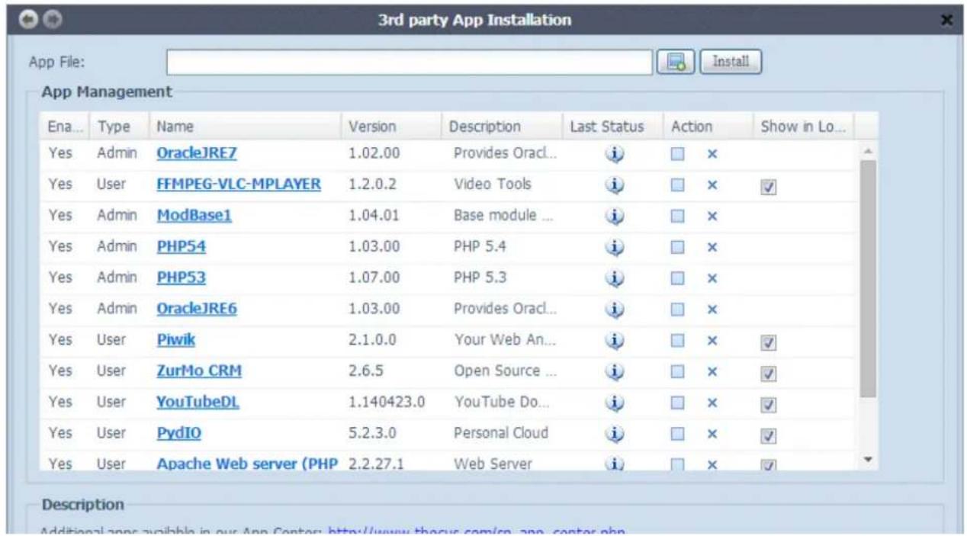View last status info for PHP54

[615, 247]
